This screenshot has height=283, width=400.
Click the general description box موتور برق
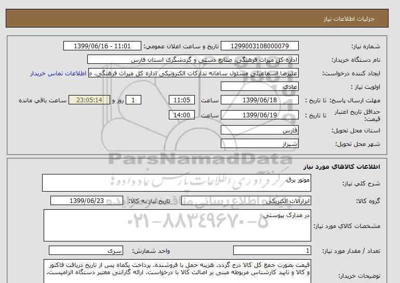tap(177, 183)
